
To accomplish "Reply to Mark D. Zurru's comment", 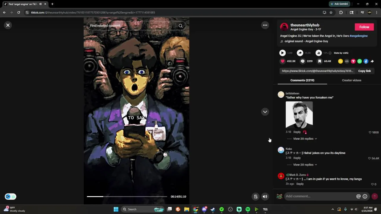I will pyautogui.click(x=300, y=184).
